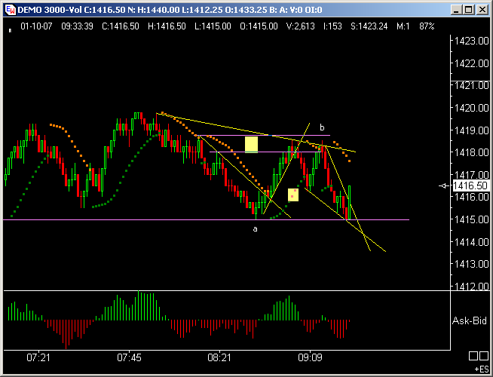Click the L:1415.00 low value
This screenshot has height=377, width=493.
[213, 26]
